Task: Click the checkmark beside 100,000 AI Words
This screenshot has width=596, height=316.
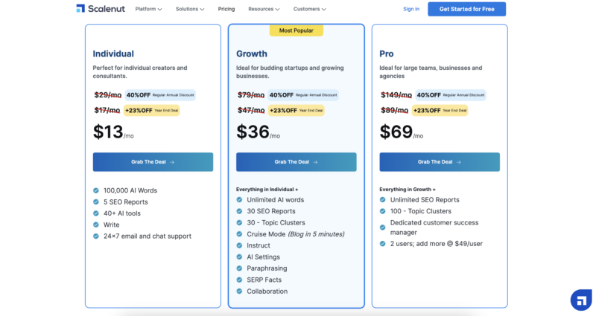Action: (96, 190)
